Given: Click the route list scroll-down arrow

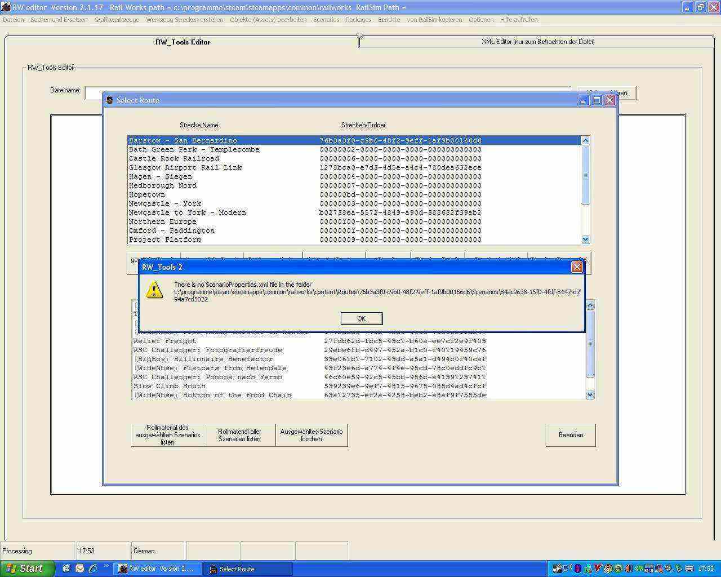Looking at the screenshot, I should (585, 239).
